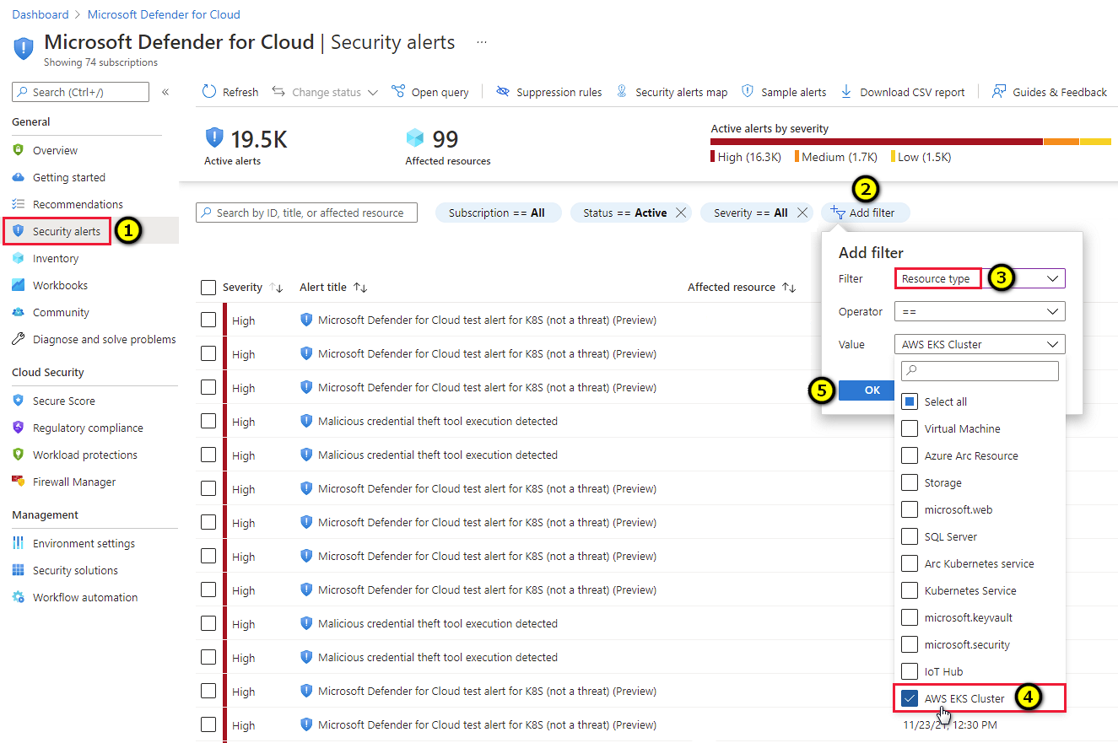The image size is (1118, 743).
Task: Click the Sample alerts shield icon
Action: click(747, 92)
